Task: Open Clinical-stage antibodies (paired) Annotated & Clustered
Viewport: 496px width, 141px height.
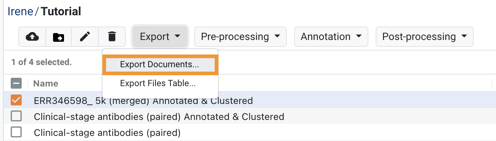Action: [x=159, y=117]
